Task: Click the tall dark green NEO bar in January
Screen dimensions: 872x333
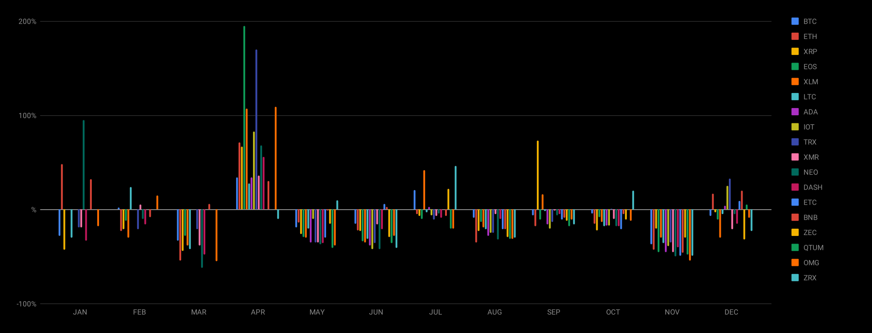Action: (84, 165)
